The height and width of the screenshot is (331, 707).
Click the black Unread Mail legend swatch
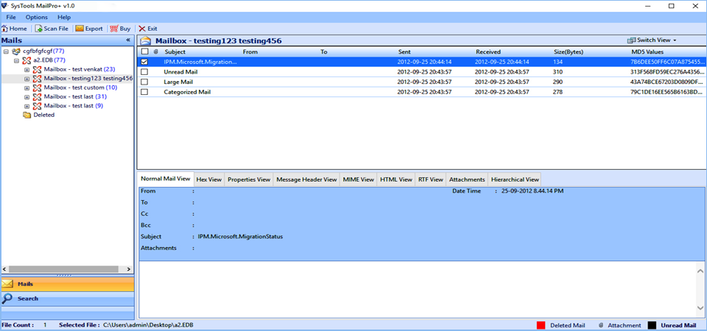652,325
